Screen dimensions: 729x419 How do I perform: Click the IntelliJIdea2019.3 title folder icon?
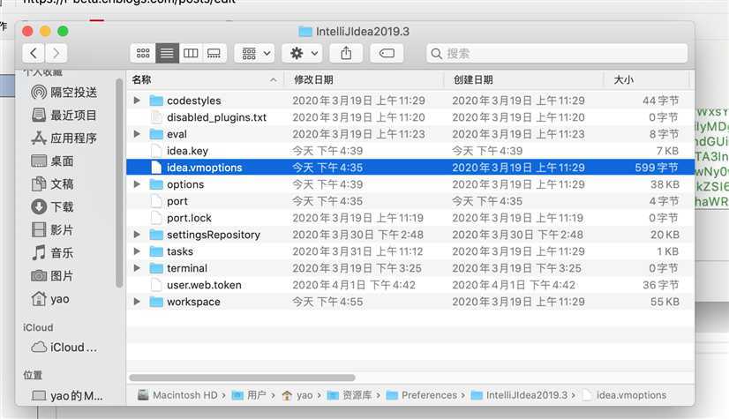click(305, 32)
